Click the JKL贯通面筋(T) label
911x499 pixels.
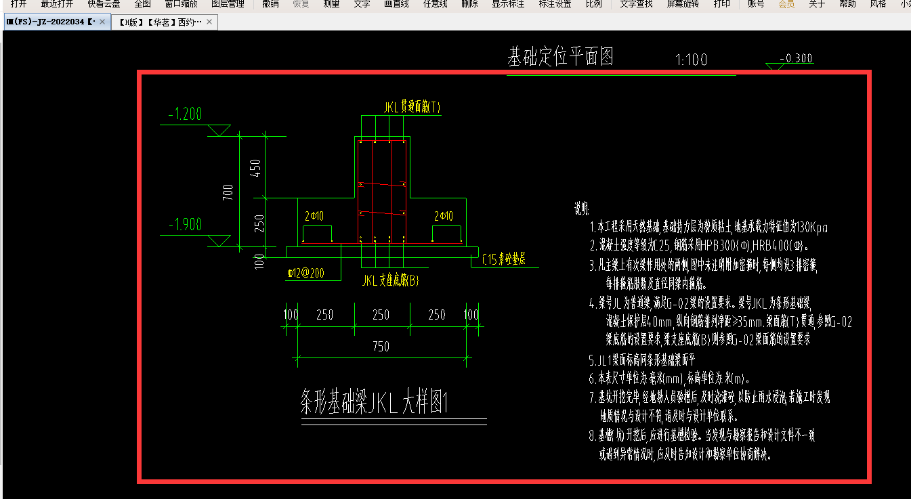[x=412, y=107]
